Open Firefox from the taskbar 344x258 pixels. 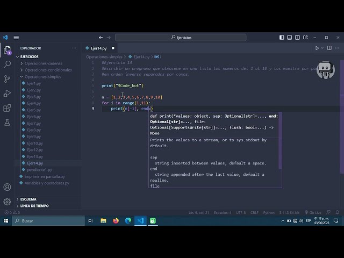point(116,221)
